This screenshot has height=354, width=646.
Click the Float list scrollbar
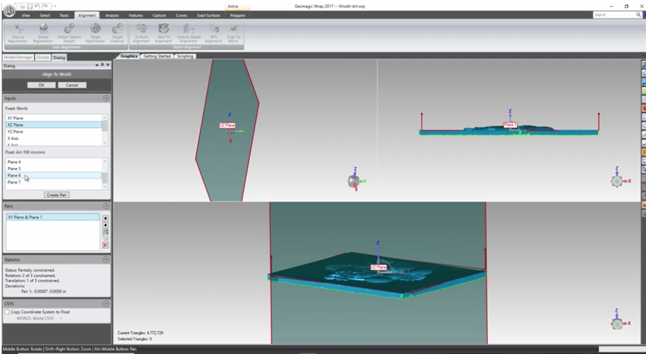(105, 174)
